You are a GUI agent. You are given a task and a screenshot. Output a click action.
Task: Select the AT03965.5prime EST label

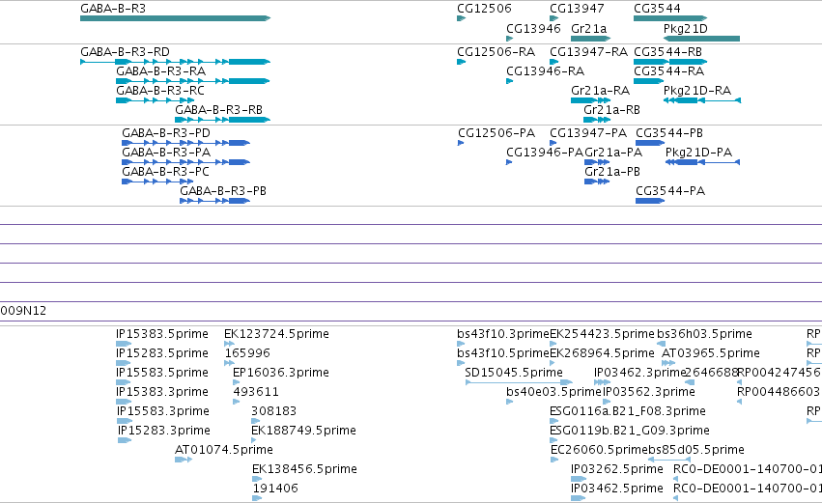coord(711,353)
